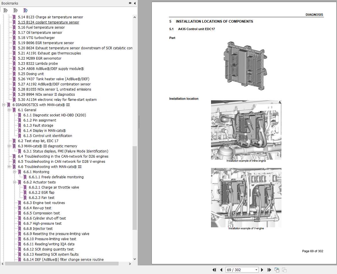Click the bookmarks horizontal scrollbar thumb
337x274 pixels.
pos(62,264)
